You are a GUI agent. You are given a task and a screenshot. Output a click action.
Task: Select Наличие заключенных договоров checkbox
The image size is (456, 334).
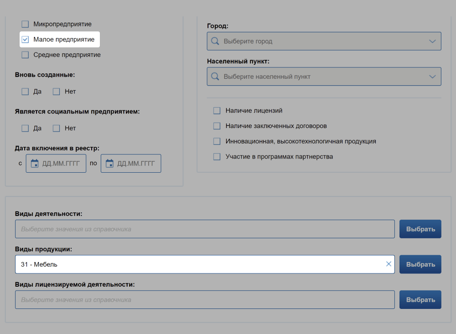coord(217,126)
